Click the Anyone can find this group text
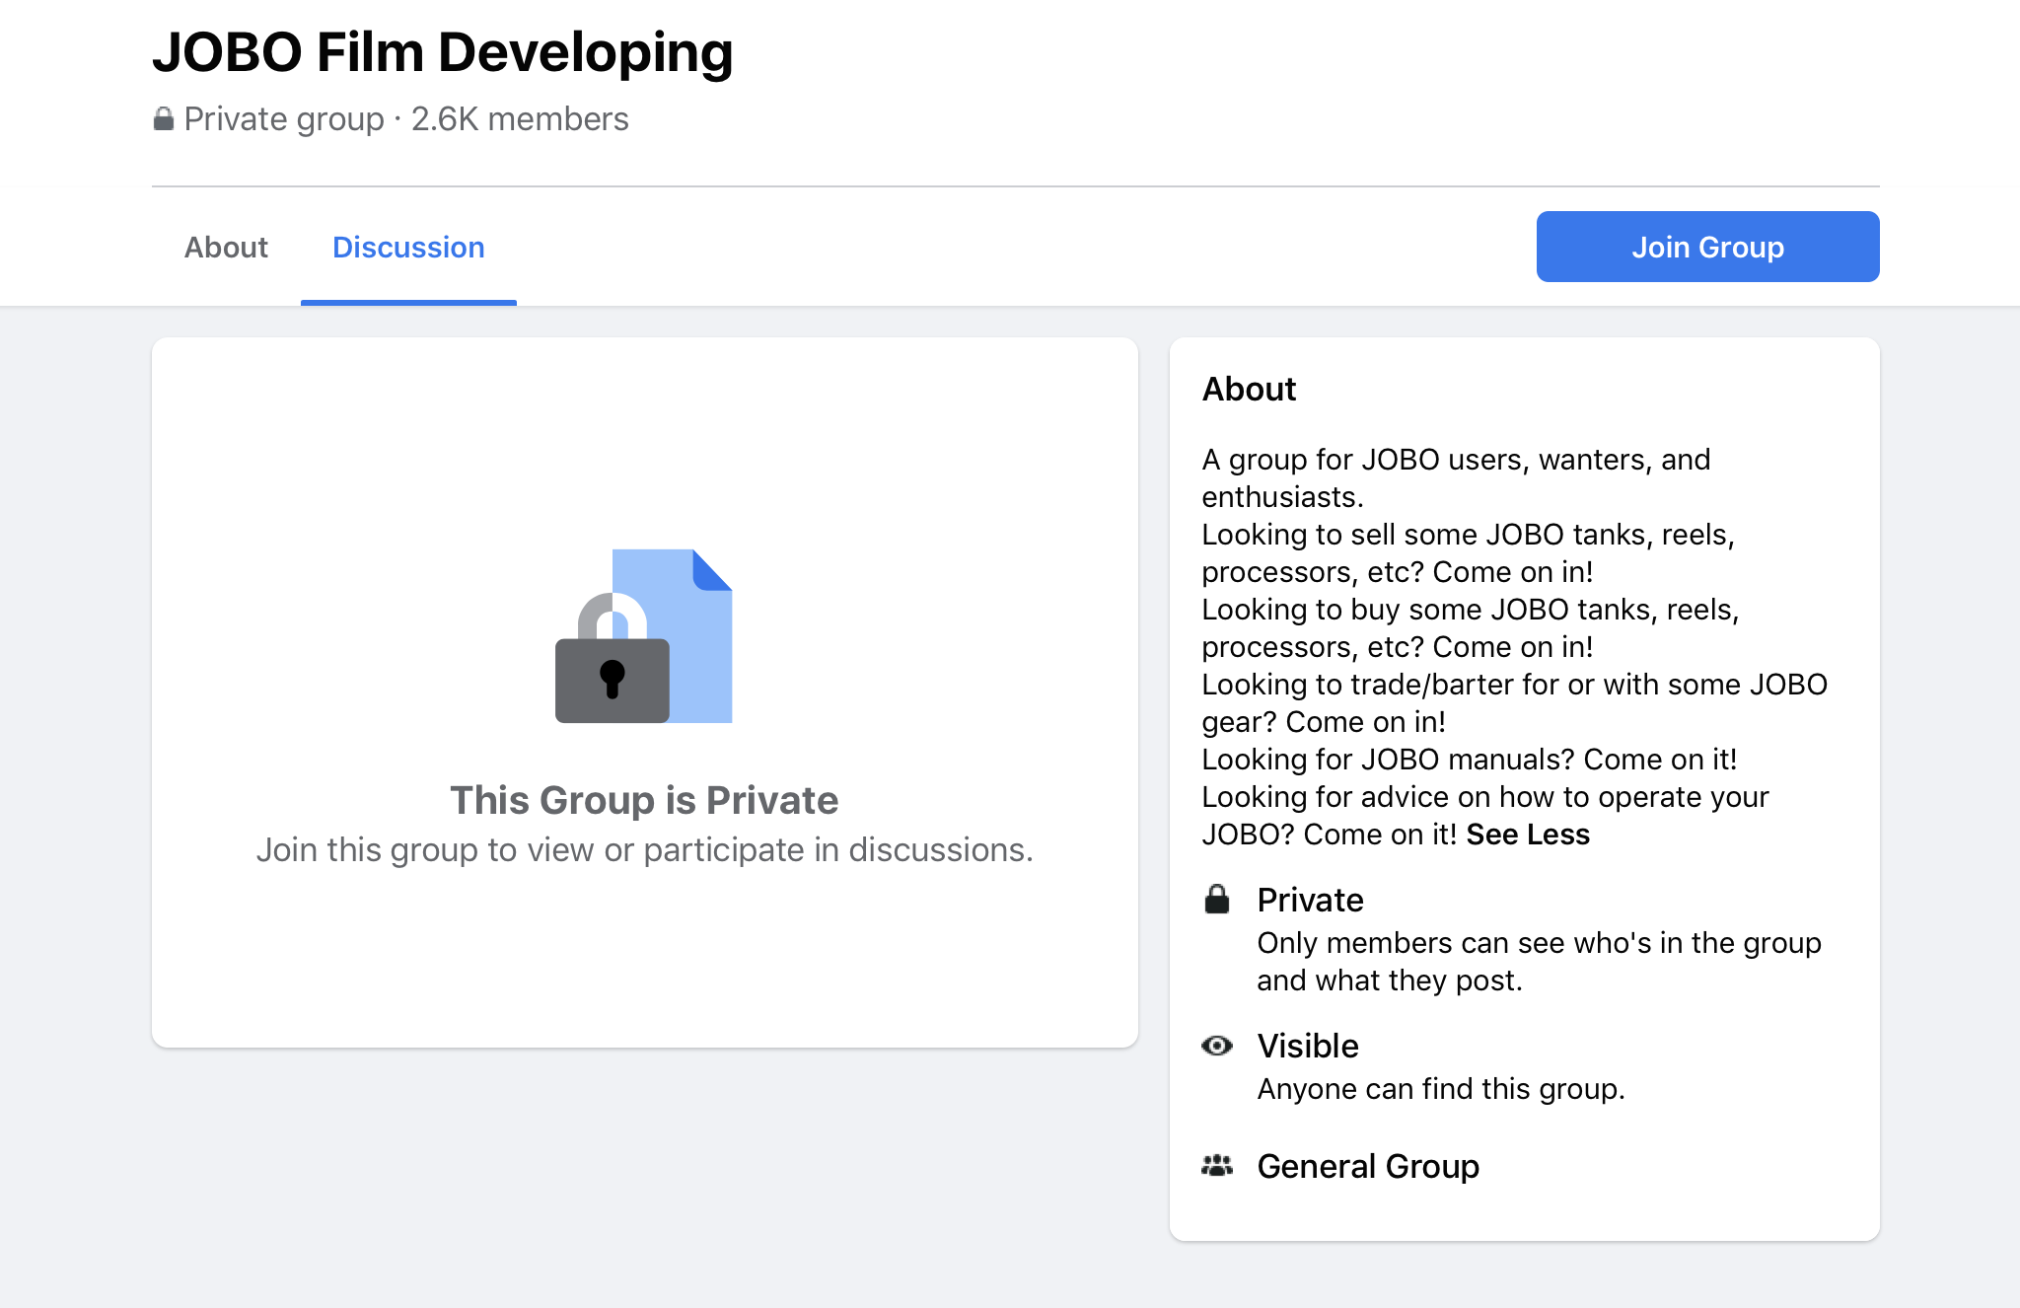 click(1440, 1089)
